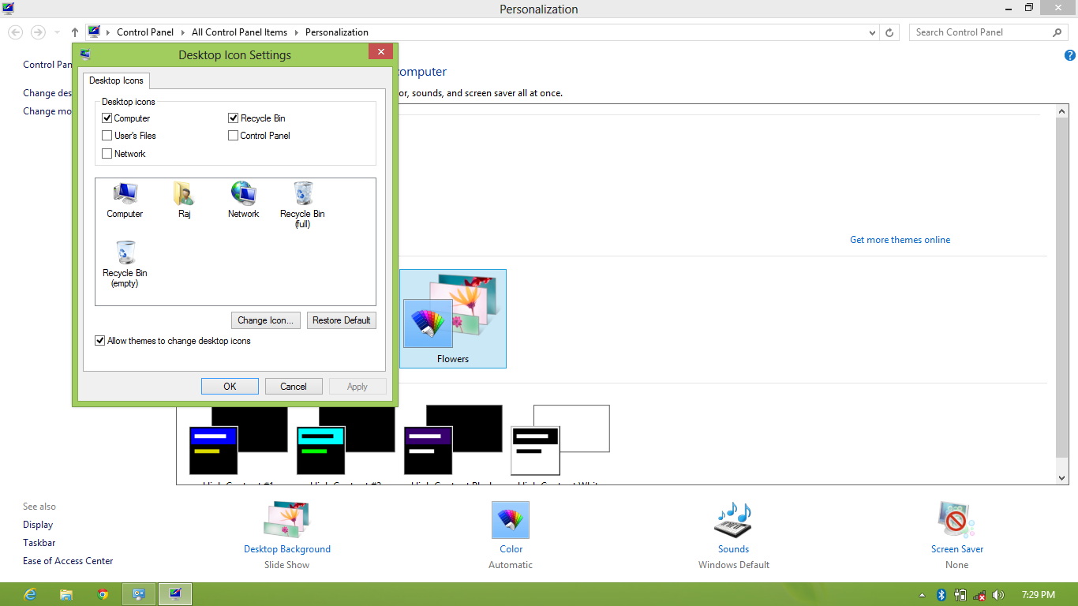Image resolution: width=1078 pixels, height=606 pixels.
Task: Click the magnifier icon in the search box
Action: pos(1057,32)
